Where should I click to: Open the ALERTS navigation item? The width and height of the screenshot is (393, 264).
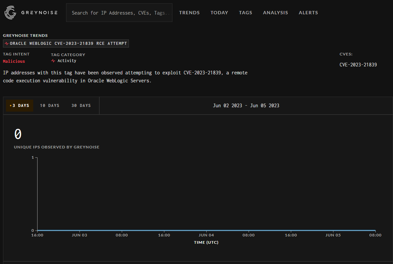(x=308, y=13)
